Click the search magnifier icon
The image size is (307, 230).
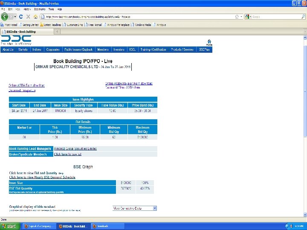303,17
